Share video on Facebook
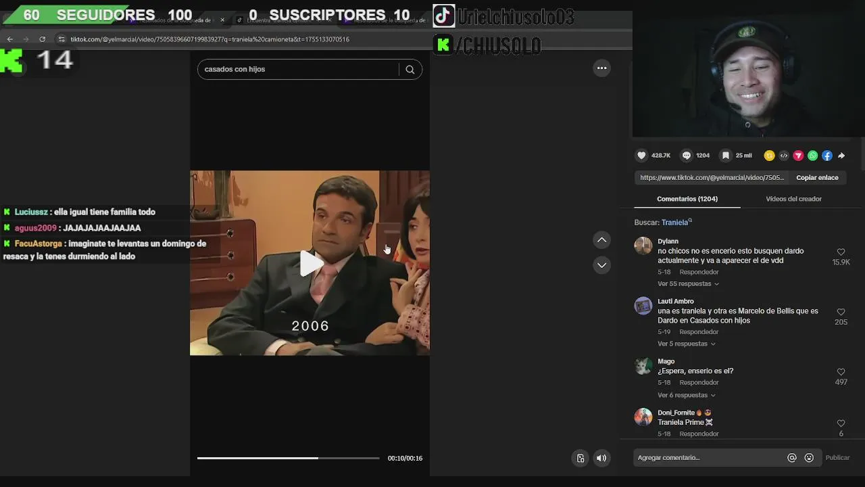 [x=827, y=156]
